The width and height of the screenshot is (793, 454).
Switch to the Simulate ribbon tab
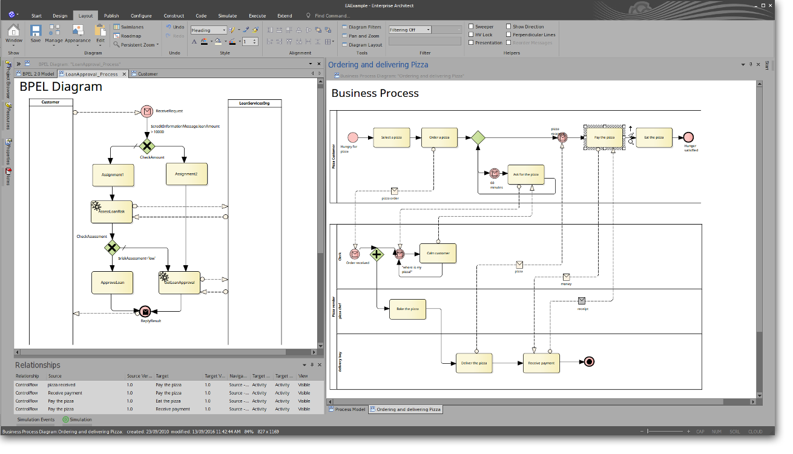click(x=228, y=16)
